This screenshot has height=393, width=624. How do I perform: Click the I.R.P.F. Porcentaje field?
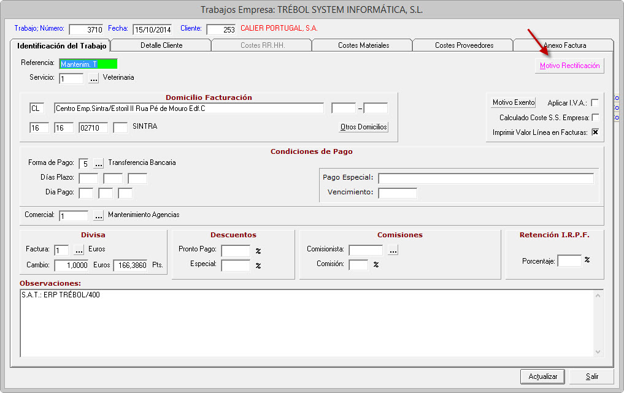point(569,261)
